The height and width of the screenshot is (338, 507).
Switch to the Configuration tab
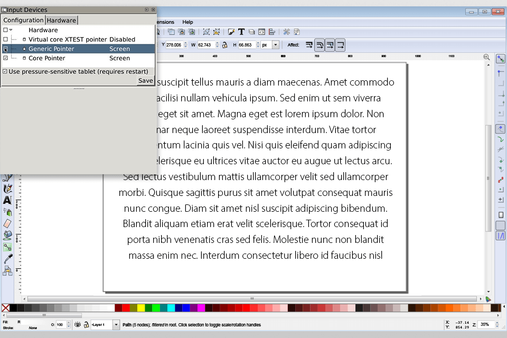click(23, 20)
